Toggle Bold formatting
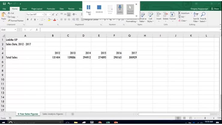 pos(28,20)
